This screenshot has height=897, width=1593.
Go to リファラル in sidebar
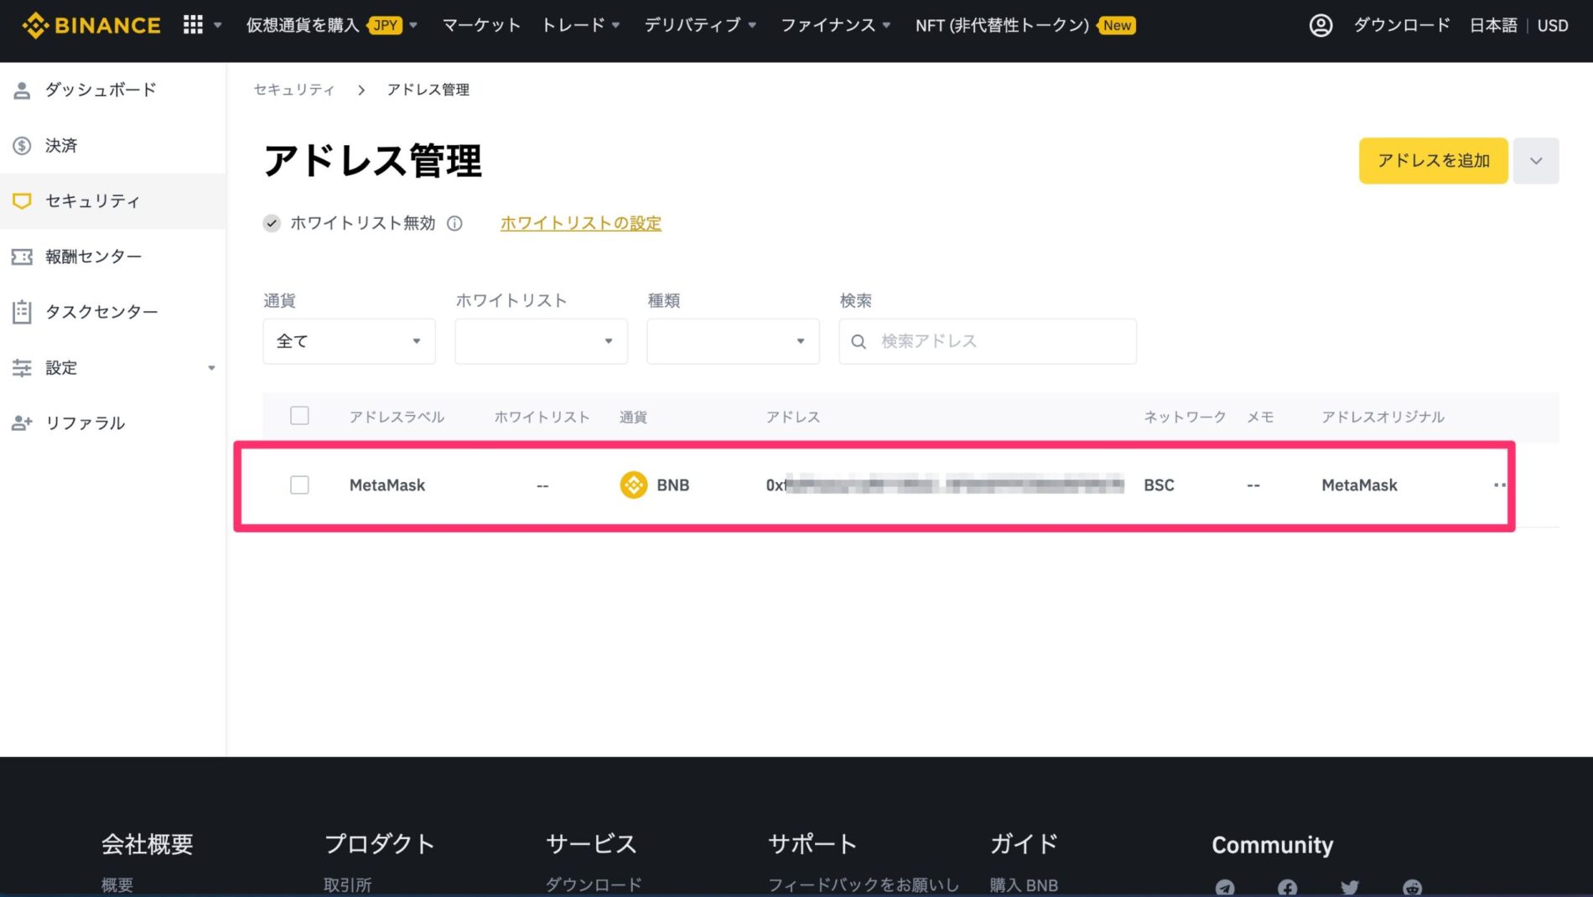pos(86,423)
